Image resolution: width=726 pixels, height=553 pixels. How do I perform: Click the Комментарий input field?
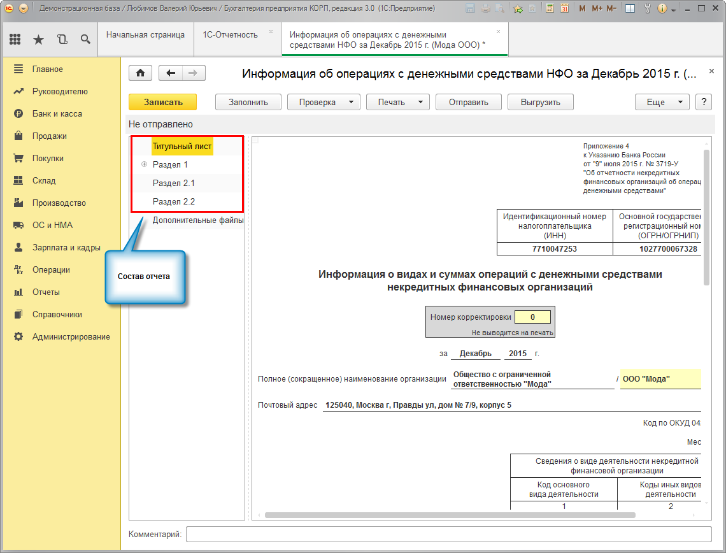tap(448, 534)
